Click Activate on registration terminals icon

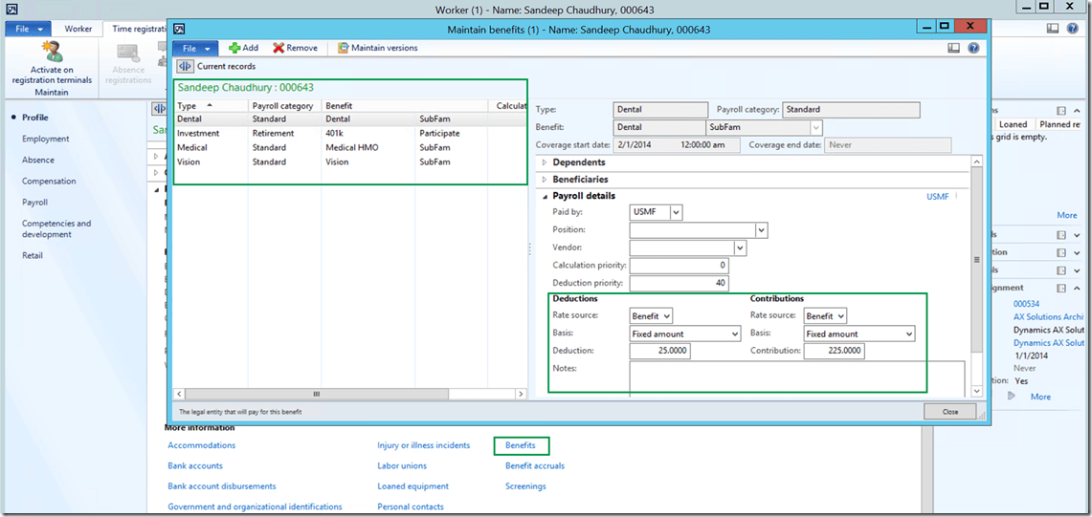[x=52, y=53]
